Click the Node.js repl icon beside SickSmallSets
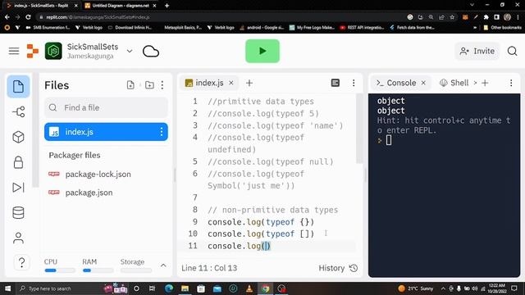Viewport: 525px width, 295px height. (53, 51)
